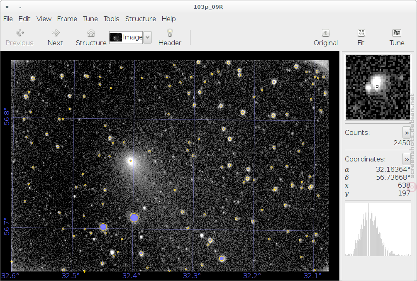Select the delta value 56.73668°
This screenshot has height=281, width=417.
point(393,178)
